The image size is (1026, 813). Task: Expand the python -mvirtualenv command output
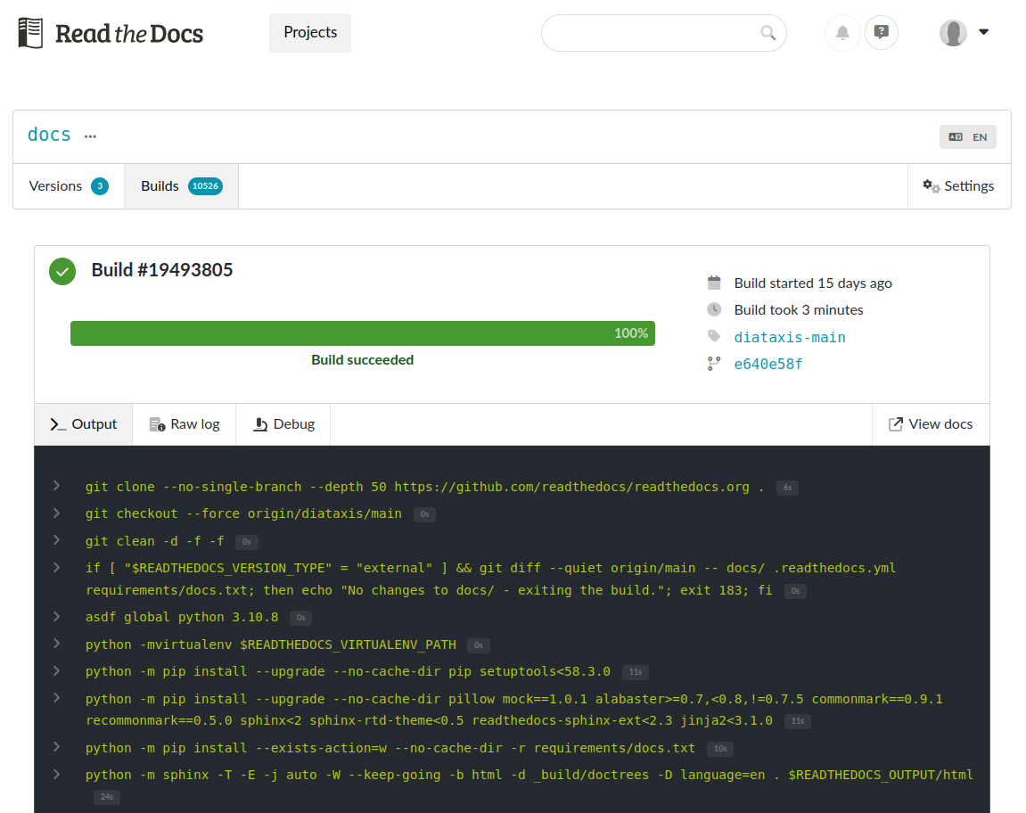57,644
